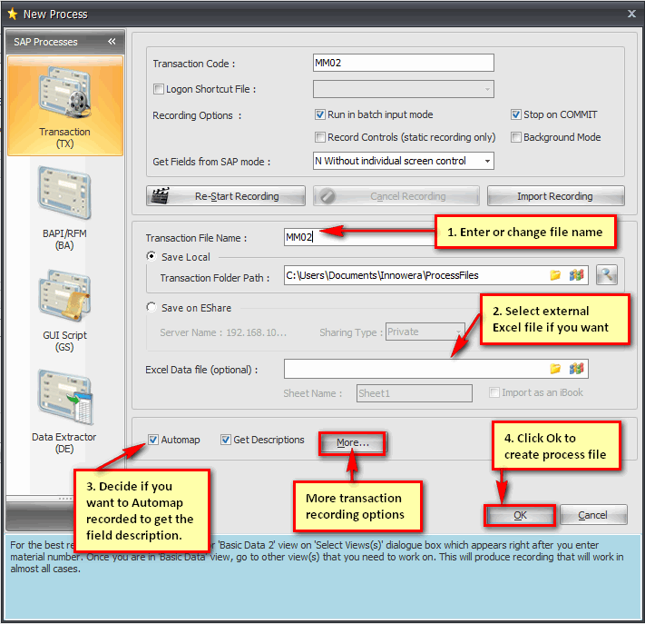Open the GUI Script (GS) process type
This screenshot has width=645, height=624.
pos(64,309)
